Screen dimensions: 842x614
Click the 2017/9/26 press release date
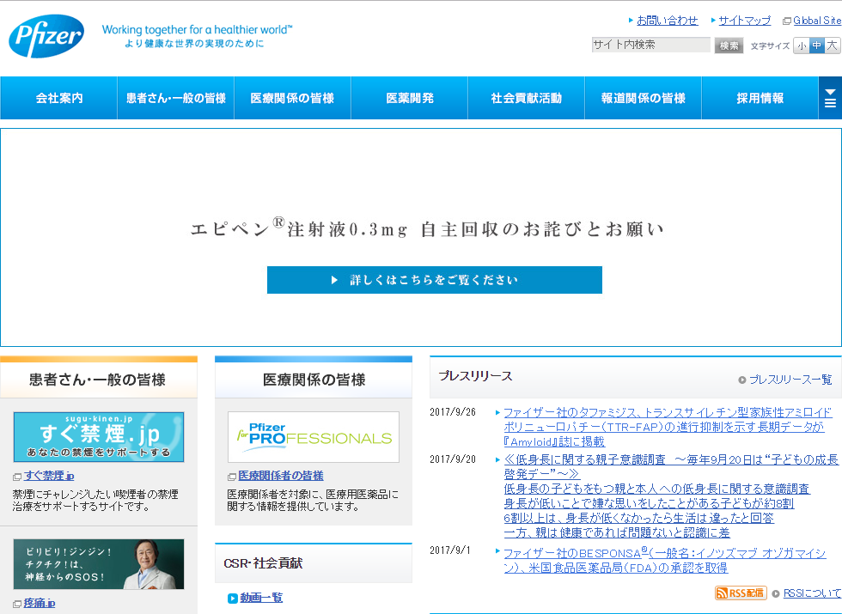click(453, 412)
